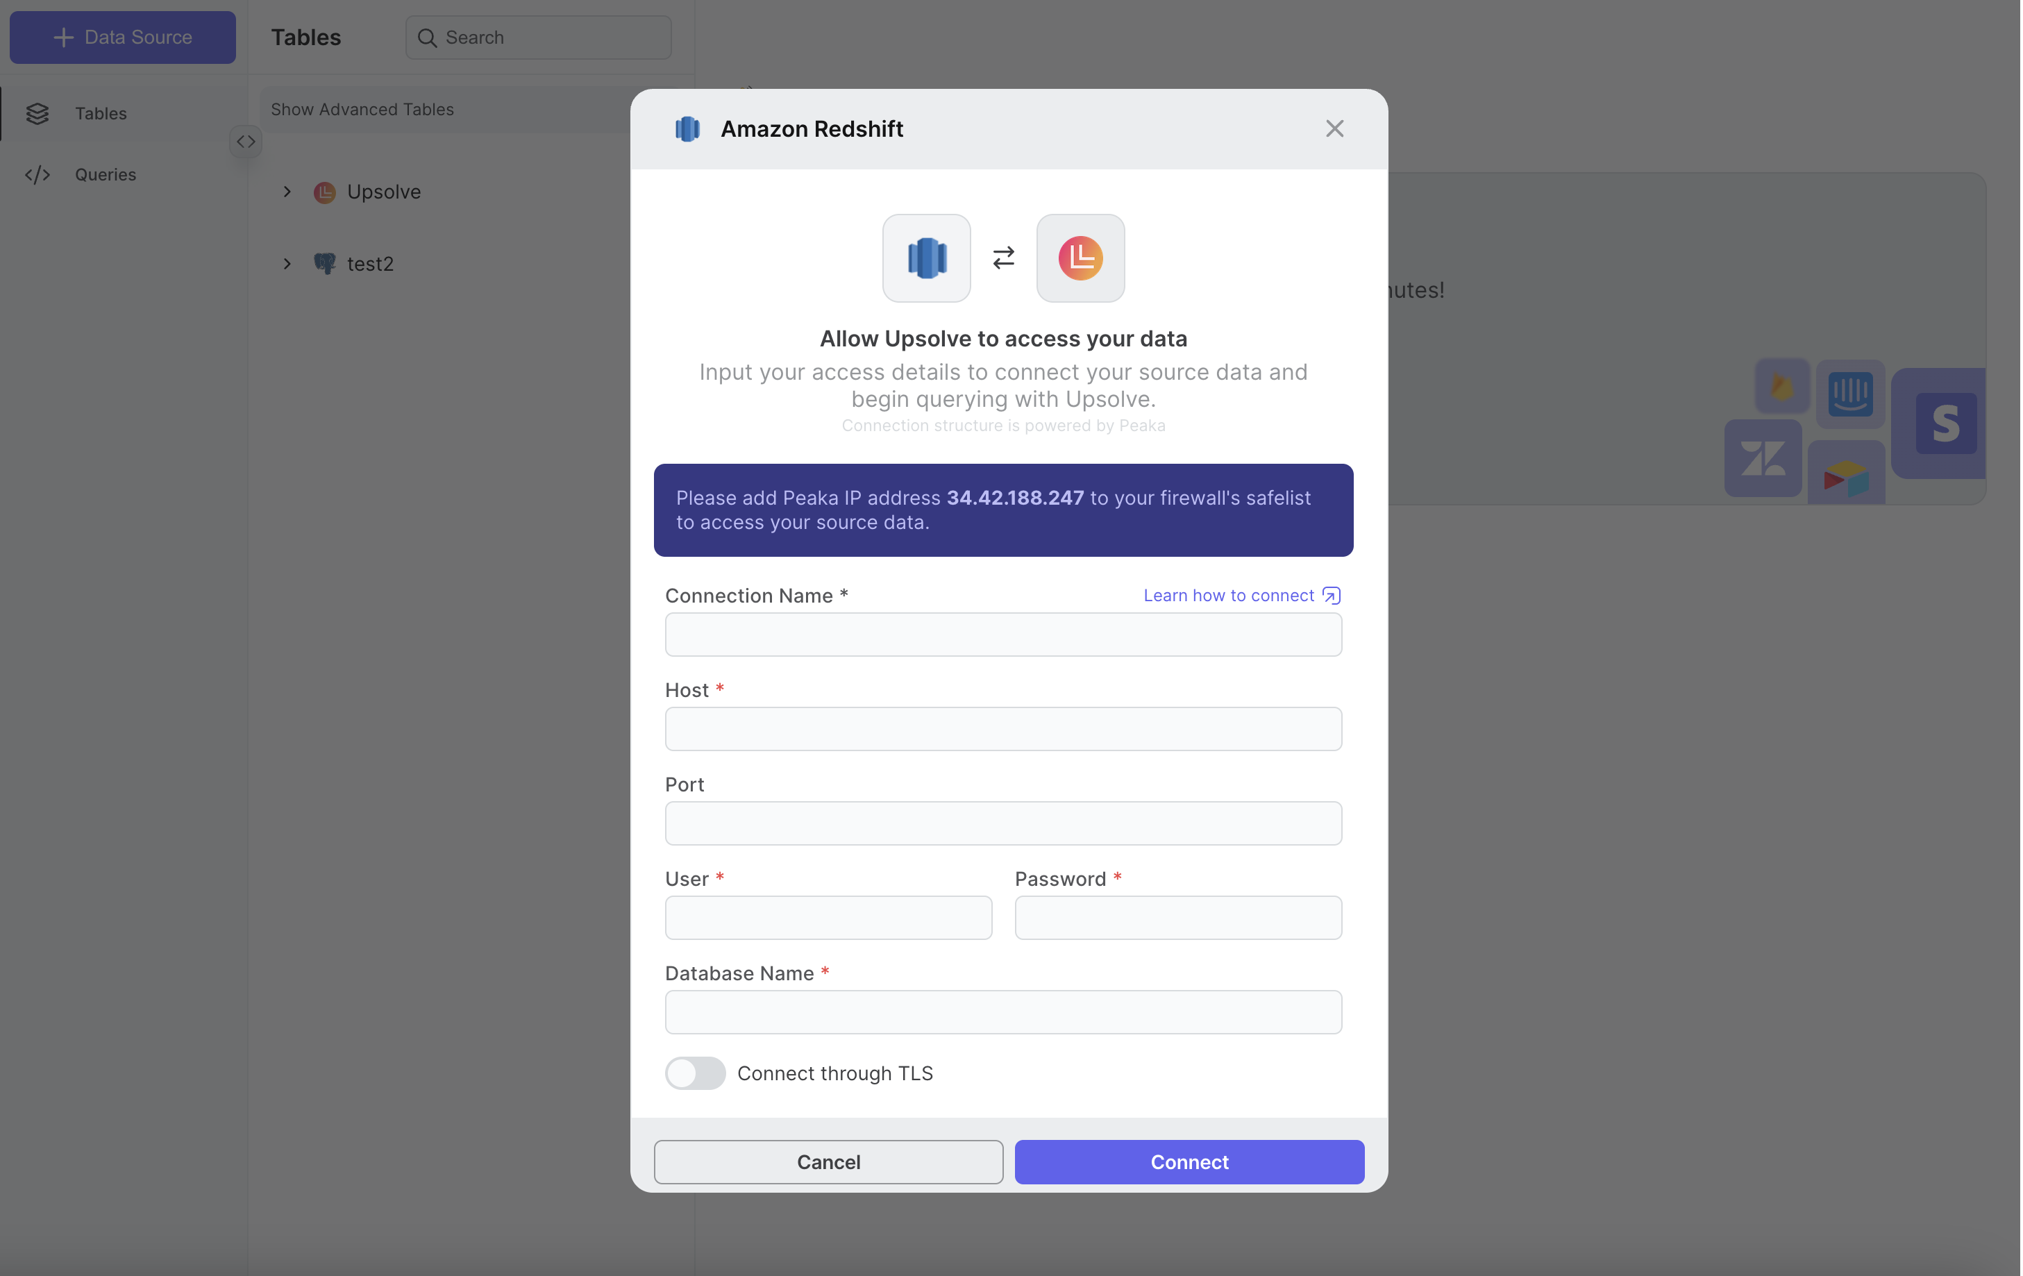
Task: Click the Upsolve logo tile in dialog
Action: click(1080, 258)
